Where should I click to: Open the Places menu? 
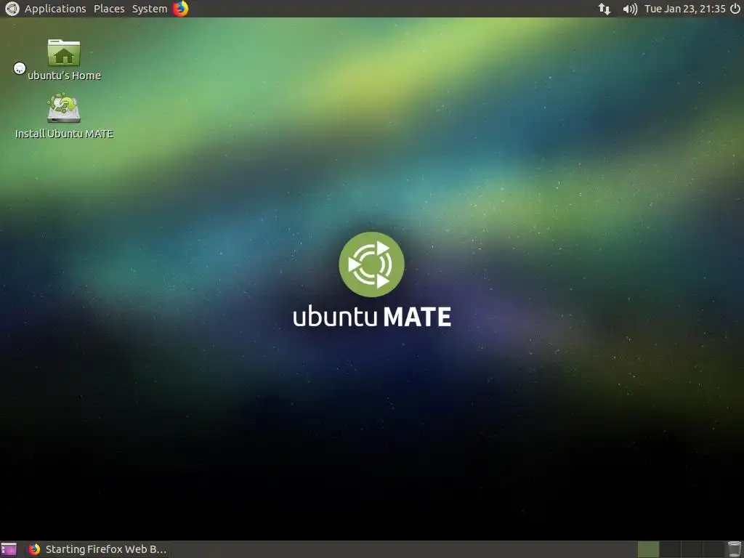coord(109,9)
